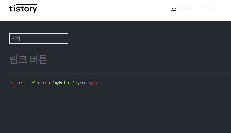Open the image attach icon

(x=173, y=8)
